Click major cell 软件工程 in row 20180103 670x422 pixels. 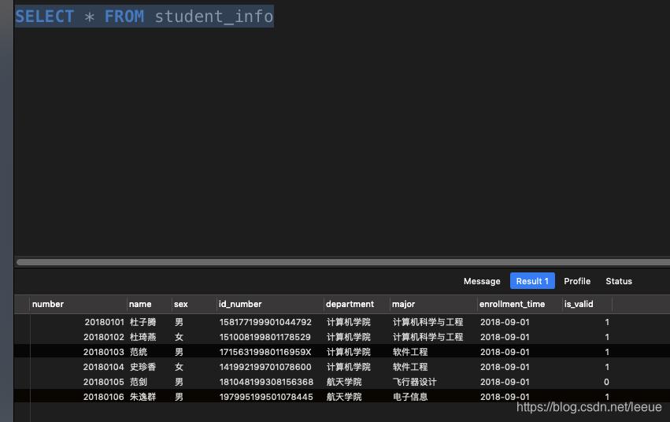(410, 352)
